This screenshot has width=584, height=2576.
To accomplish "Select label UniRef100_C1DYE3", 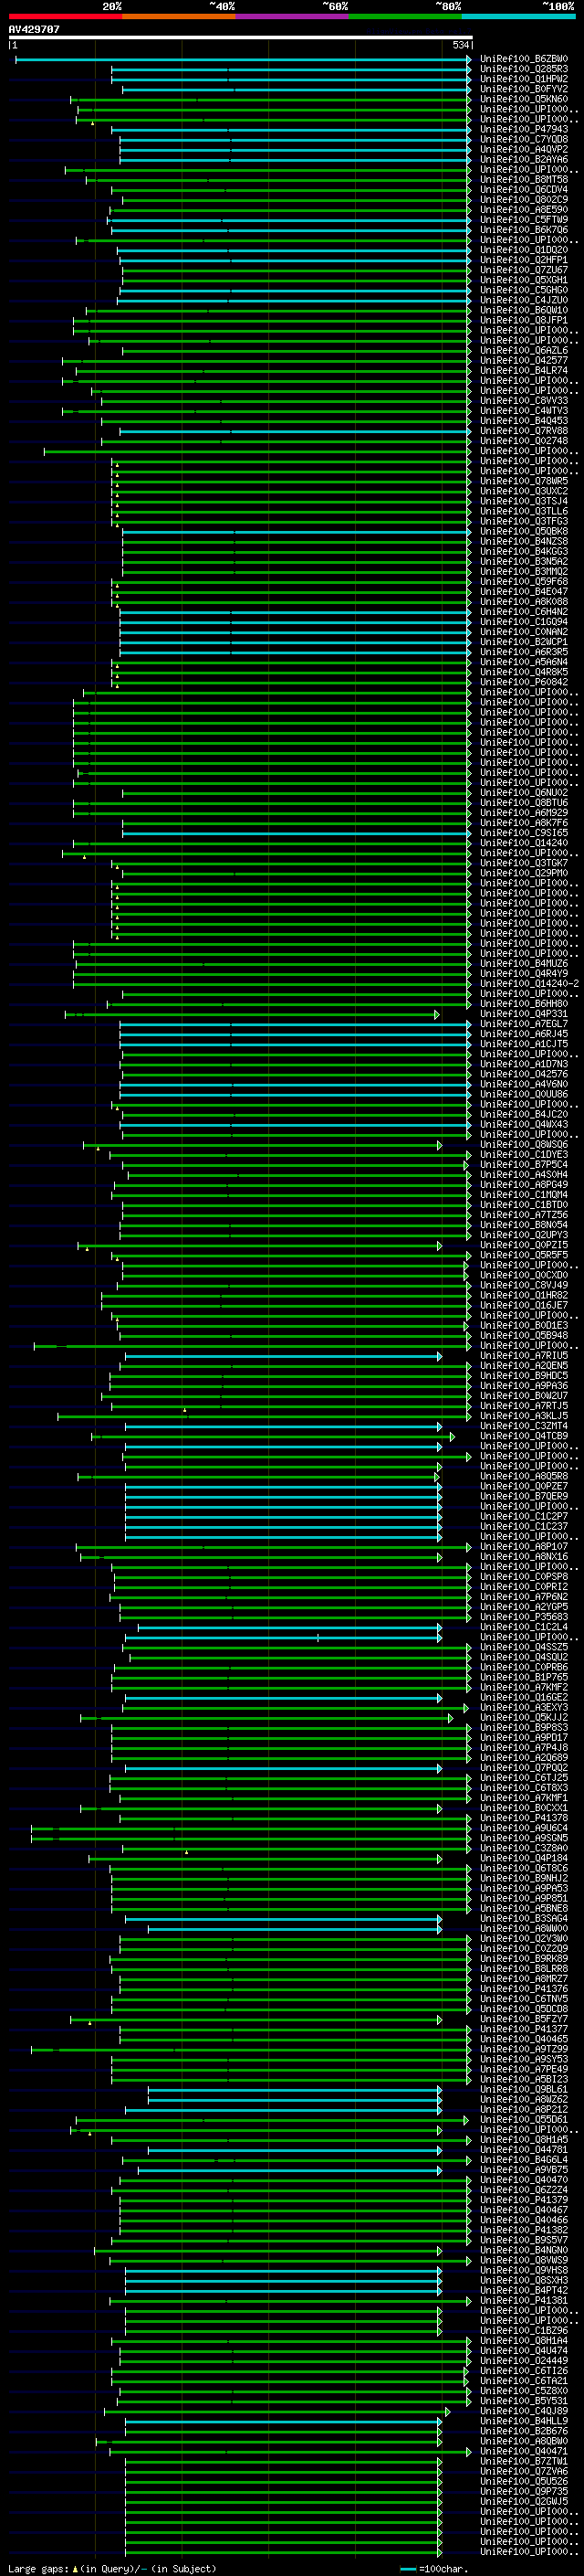I will 524,1155.
